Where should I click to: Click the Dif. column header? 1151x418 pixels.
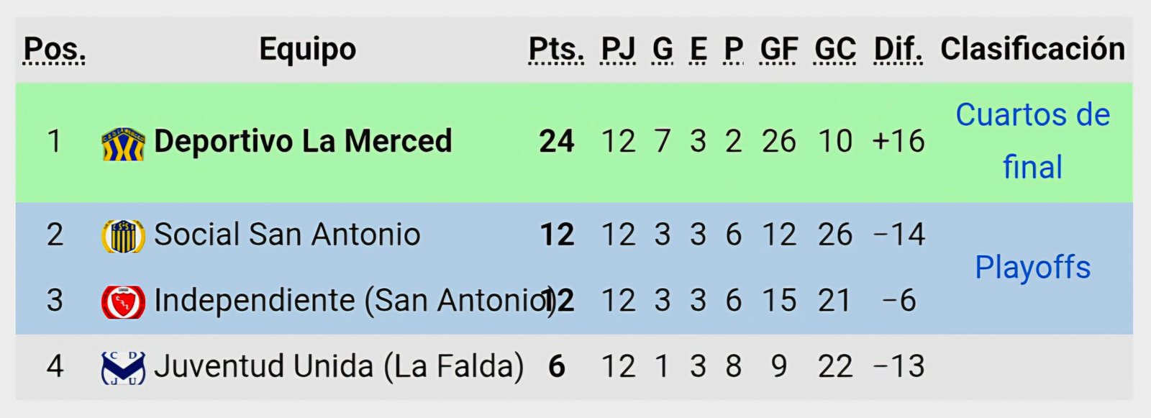tap(898, 50)
